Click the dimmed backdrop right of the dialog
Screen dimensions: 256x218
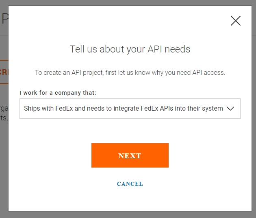click(x=254, y=122)
